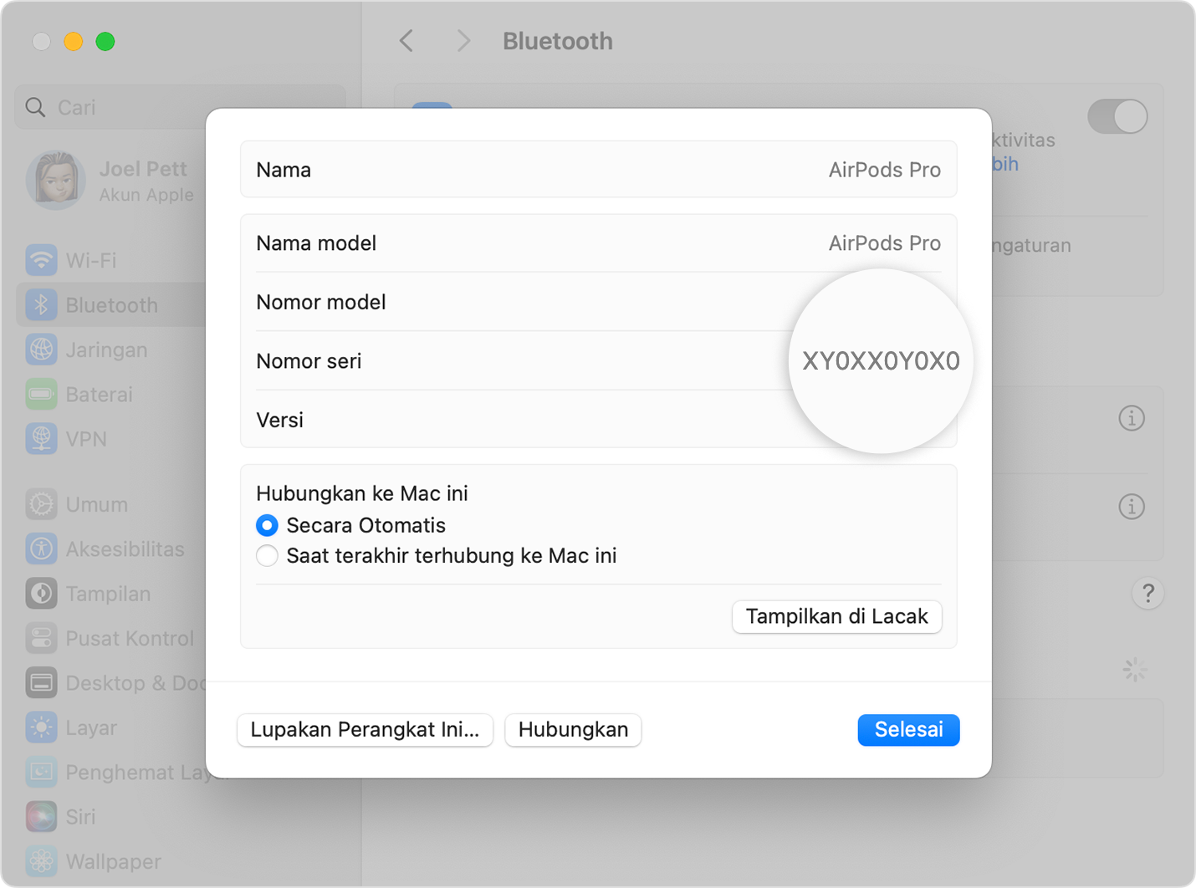Viewport: 1196px width, 888px height.
Task: Click the Penghemat Layar icon
Action: [41, 772]
